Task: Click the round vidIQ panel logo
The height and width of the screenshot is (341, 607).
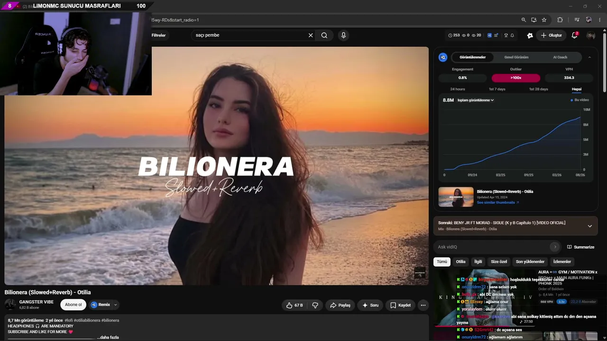Action: point(443,57)
